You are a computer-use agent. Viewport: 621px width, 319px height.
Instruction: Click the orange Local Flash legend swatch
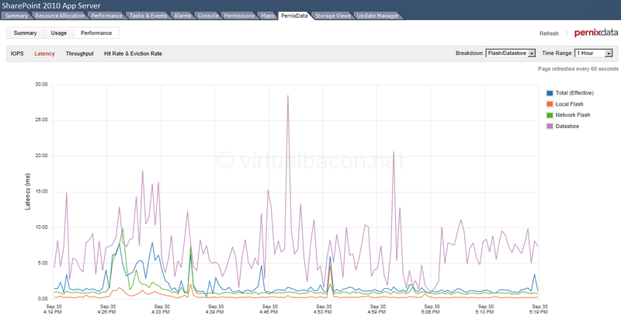pos(550,104)
